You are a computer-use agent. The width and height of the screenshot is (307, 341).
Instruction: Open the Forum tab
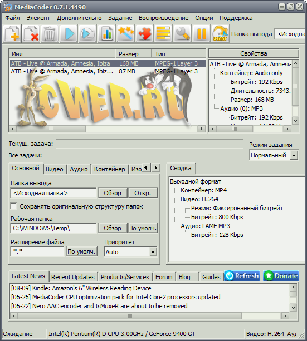click(x=164, y=277)
